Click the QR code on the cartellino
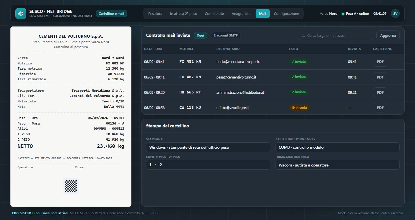This screenshot has height=220, width=415. point(71,186)
